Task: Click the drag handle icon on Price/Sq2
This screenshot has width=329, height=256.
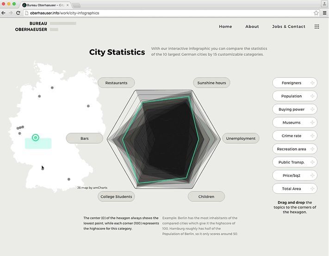Action: pos(312,175)
